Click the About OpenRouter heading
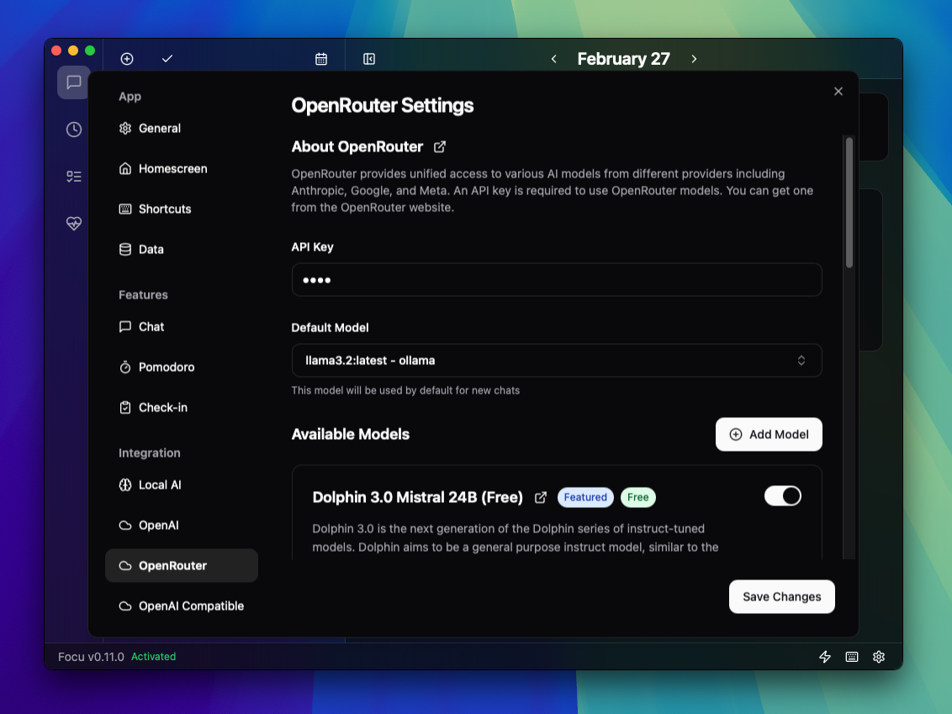This screenshot has height=714, width=952. point(357,147)
